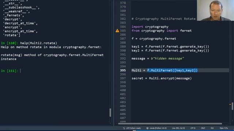Click line number 389 in the gutter

[123, 47]
